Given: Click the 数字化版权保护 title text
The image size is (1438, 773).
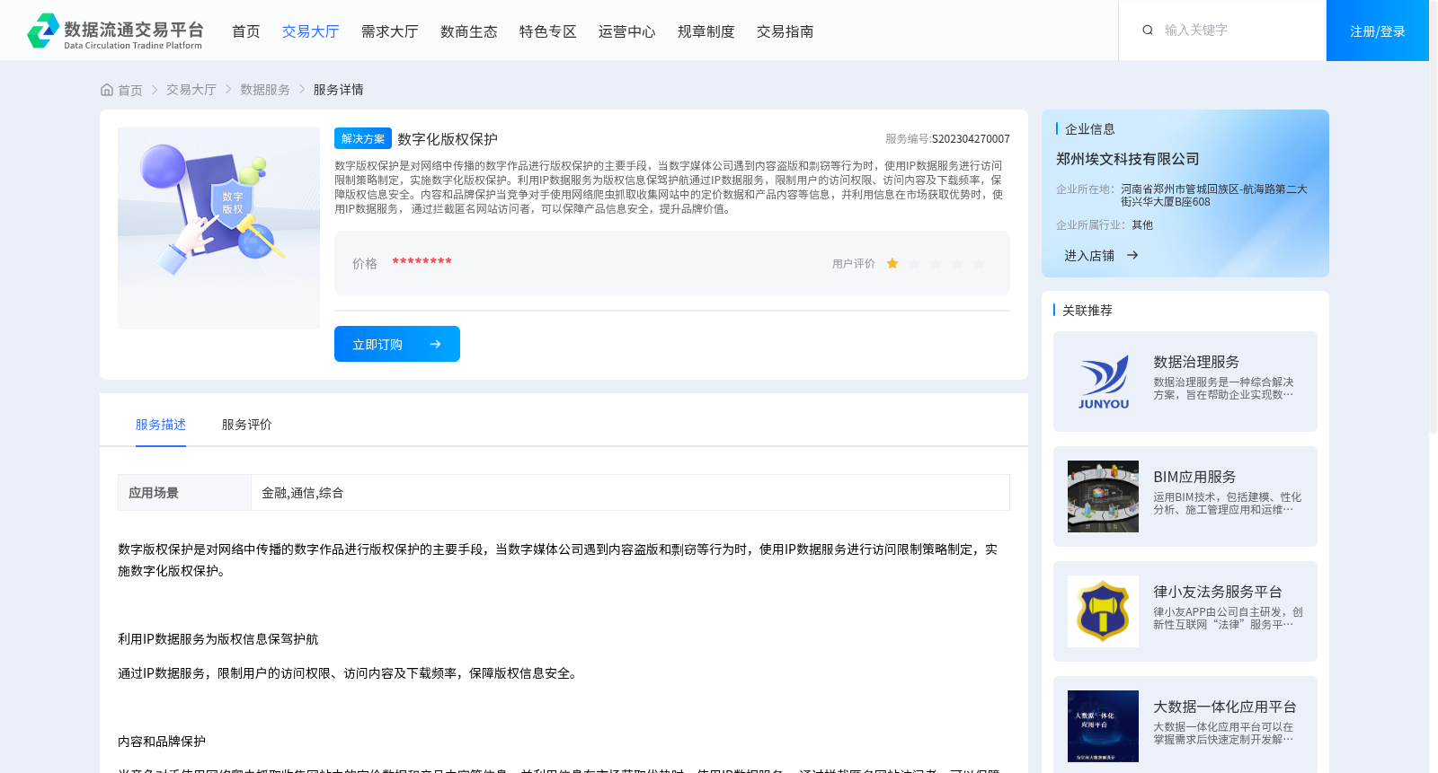Looking at the screenshot, I should pyautogui.click(x=448, y=139).
